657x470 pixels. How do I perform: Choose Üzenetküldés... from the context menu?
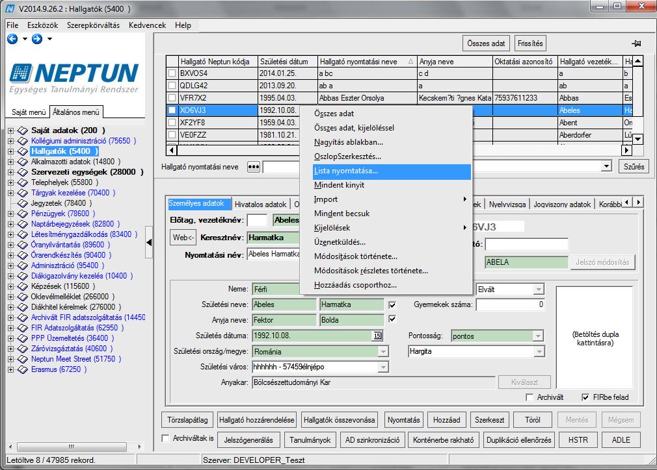click(x=392, y=242)
